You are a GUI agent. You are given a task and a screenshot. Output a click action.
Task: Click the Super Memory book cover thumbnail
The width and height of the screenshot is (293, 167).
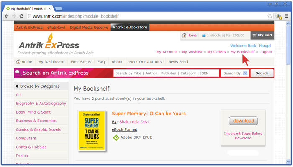92,131
